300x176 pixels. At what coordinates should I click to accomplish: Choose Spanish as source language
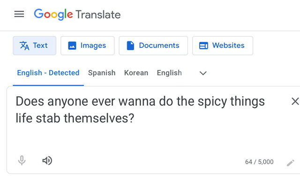102,73
